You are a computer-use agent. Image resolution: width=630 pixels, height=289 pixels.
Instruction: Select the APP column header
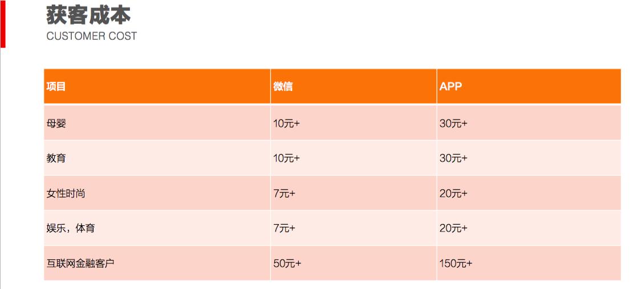pos(450,86)
